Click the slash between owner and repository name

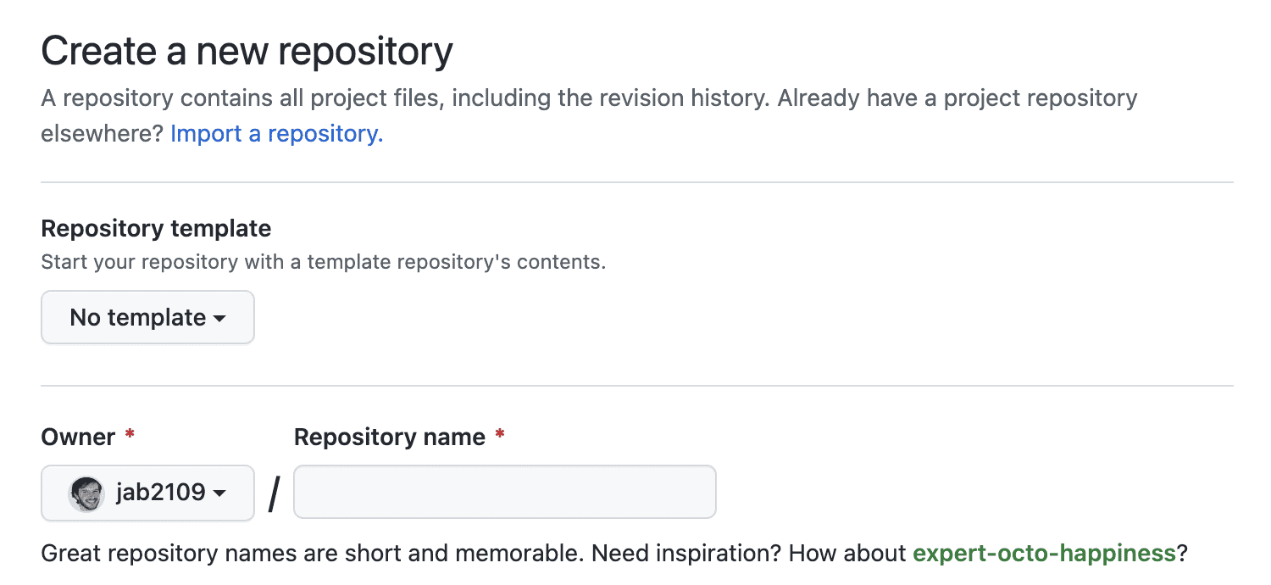[273, 492]
